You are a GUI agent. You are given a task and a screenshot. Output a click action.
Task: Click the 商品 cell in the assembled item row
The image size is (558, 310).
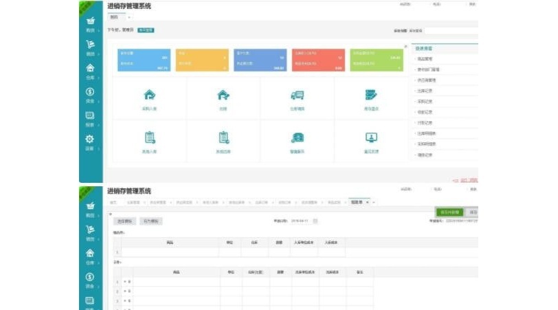pos(170,252)
